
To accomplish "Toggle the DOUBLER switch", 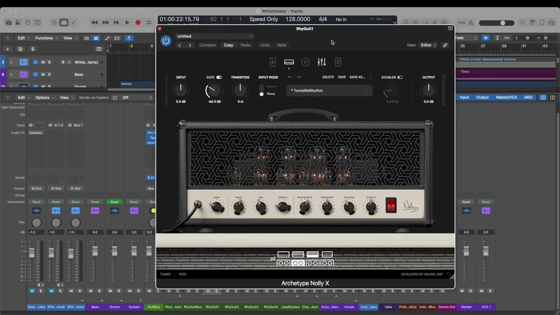I will (x=400, y=77).
